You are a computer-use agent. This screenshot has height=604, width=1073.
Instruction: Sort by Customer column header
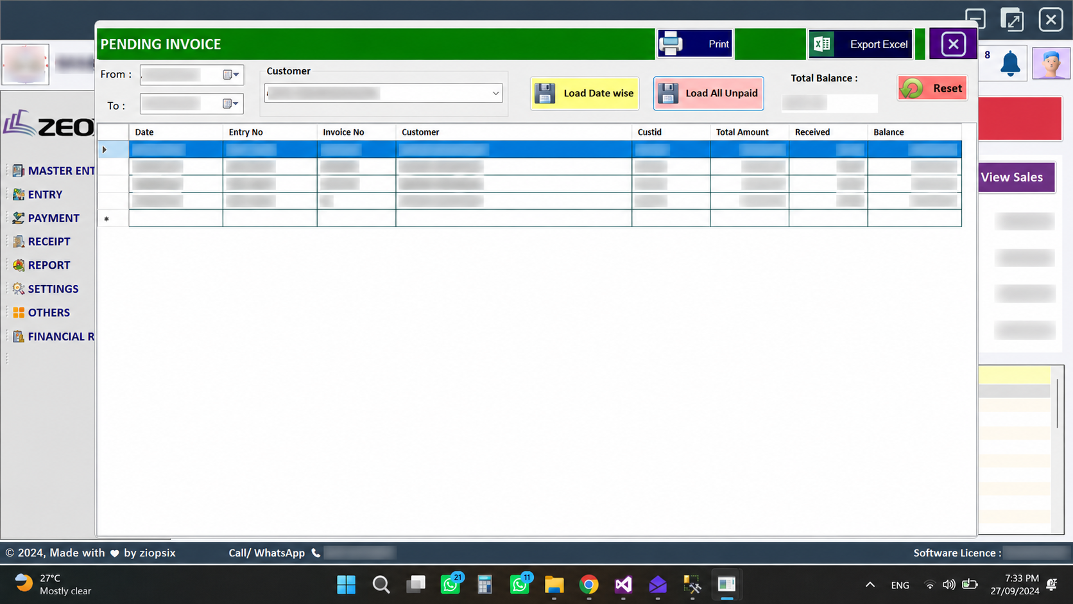tap(513, 132)
